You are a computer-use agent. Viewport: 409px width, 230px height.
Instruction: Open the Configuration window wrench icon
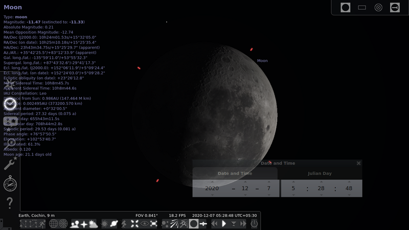[10, 163]
